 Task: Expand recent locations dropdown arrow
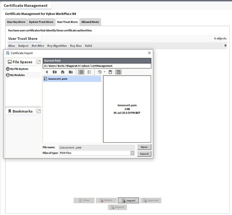[x=105, y=72]
